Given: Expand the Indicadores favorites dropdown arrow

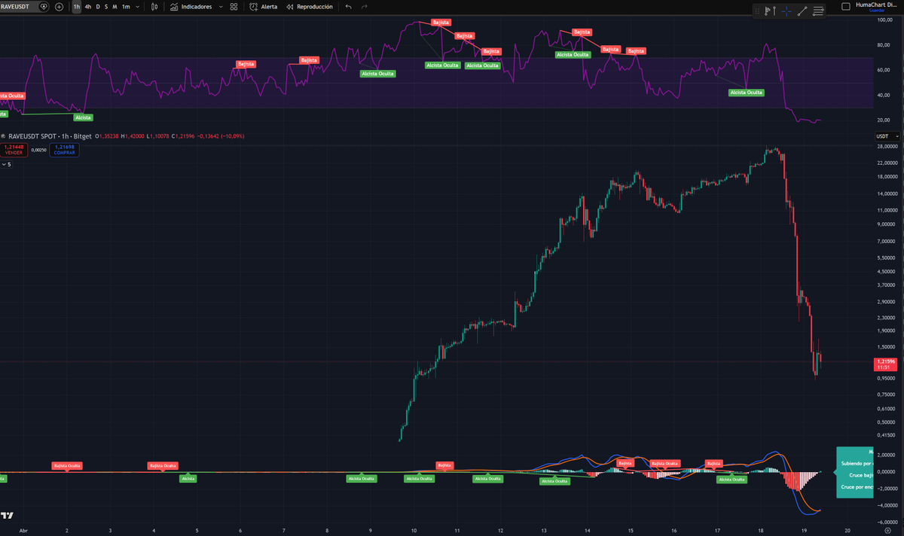Looking at the screenshot, I should (x=220, y=6).
